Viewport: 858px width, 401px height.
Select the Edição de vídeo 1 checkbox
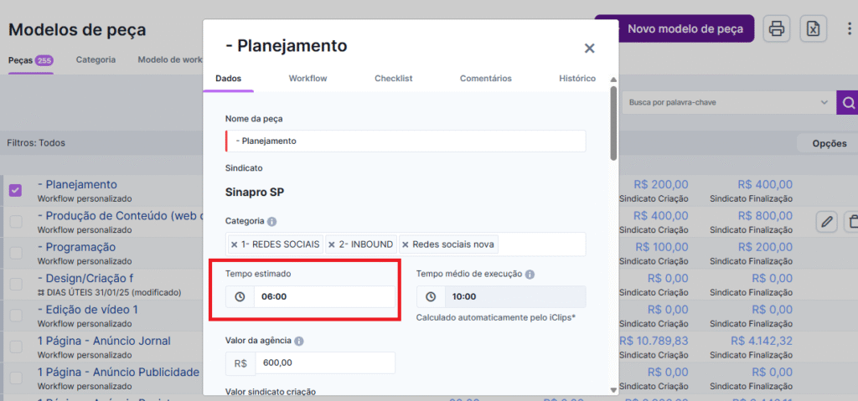pos(16,316)
